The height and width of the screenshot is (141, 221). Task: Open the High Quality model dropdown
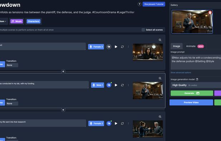(x=196, y=85)
